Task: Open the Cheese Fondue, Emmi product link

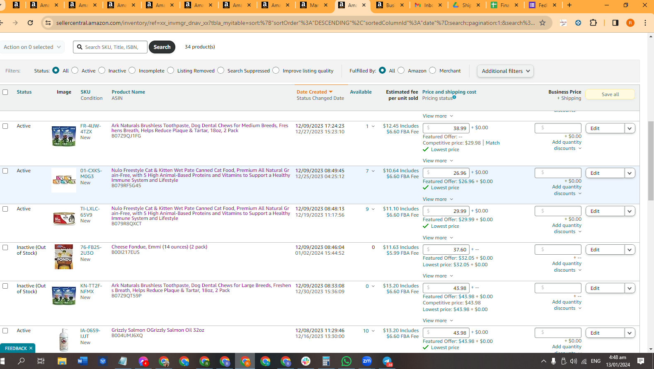Action: point(159,247)
